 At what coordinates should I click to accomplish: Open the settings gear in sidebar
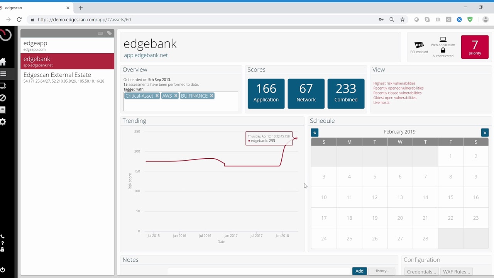[x=3, y=122]
